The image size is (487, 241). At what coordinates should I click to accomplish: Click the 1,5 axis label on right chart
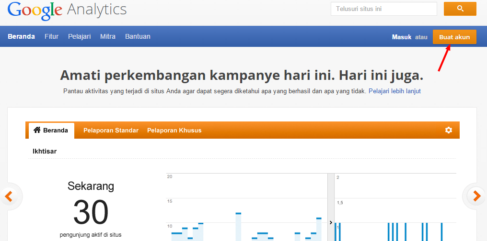coord(340,203)
